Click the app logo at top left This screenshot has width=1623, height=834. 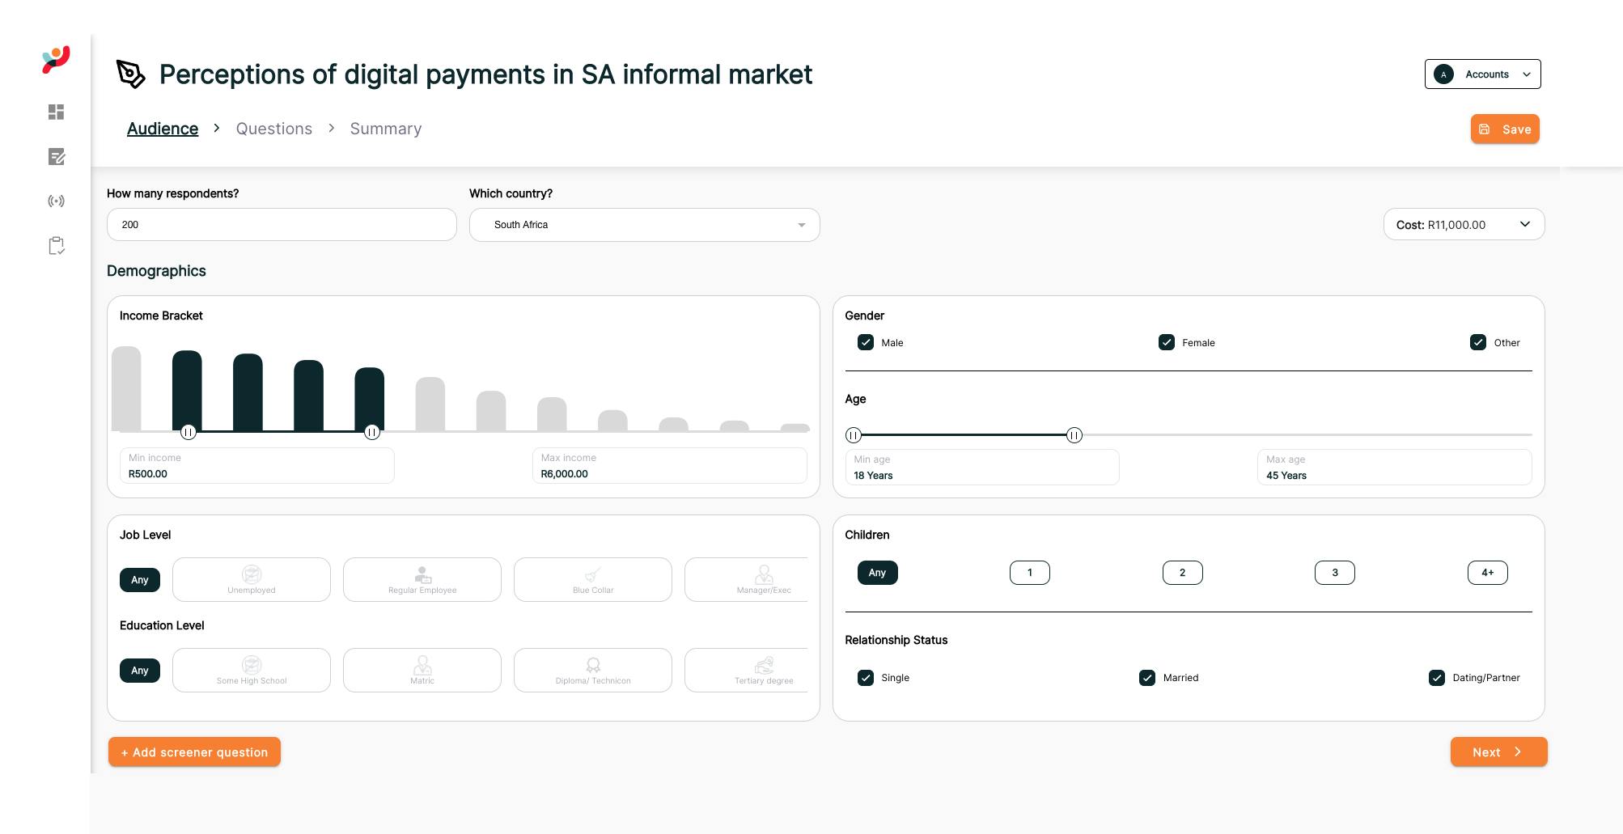pos(56,60)
